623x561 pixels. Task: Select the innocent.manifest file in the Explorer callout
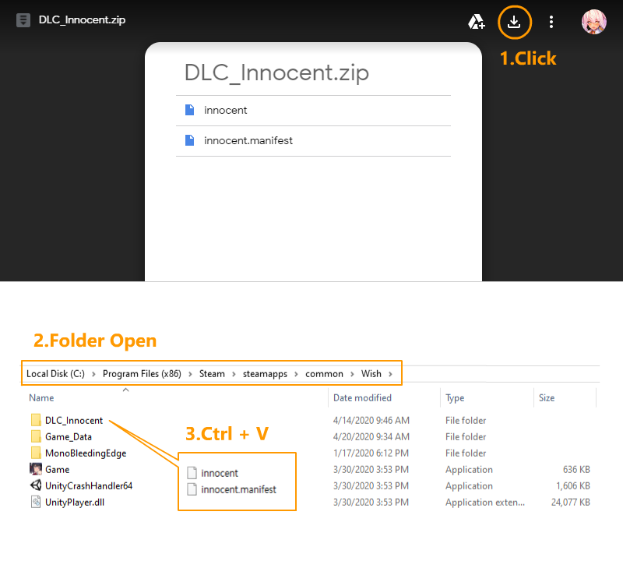coord(238,489)
